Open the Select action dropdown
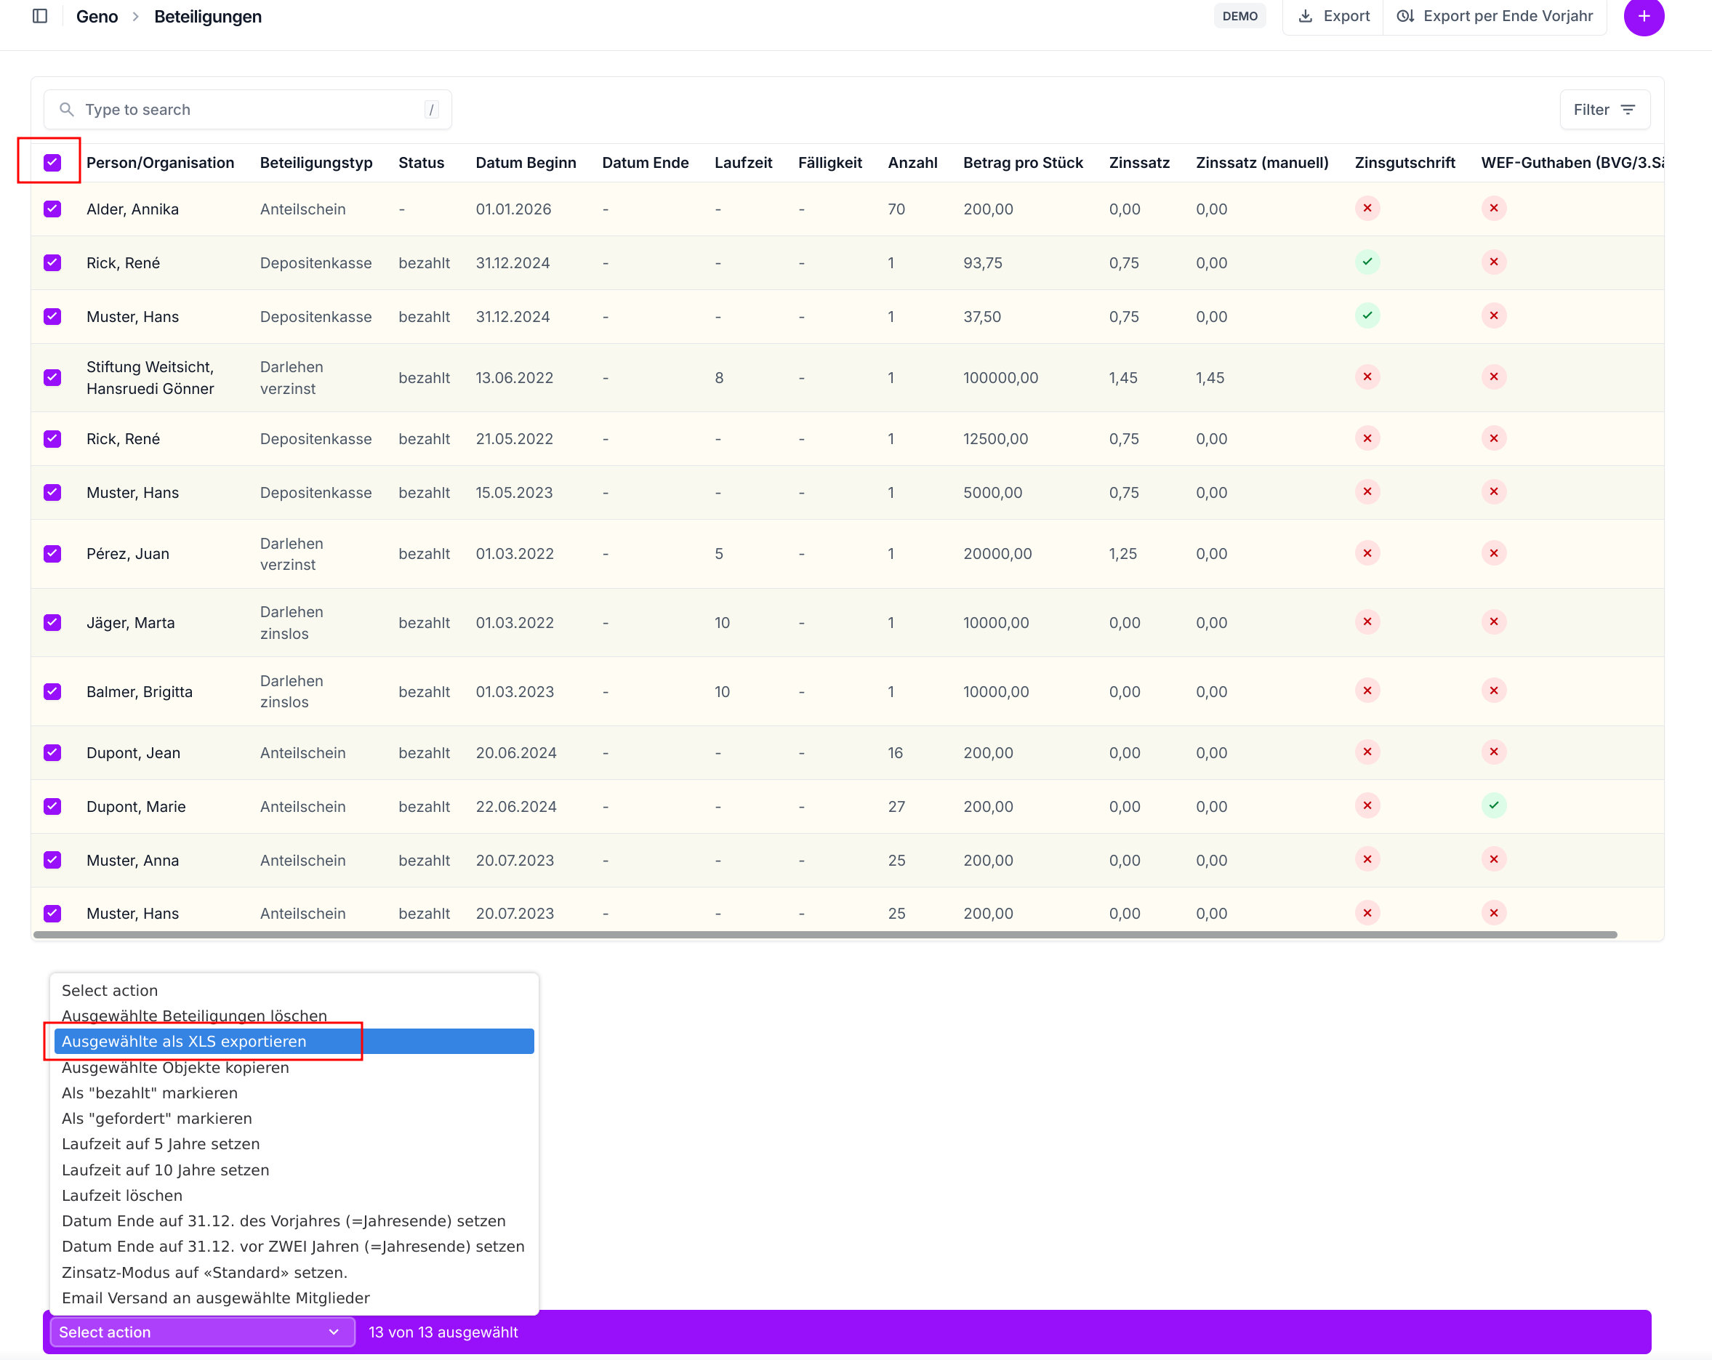The height and width of the screenshot is (1360, 1712). click(201, 1332)
